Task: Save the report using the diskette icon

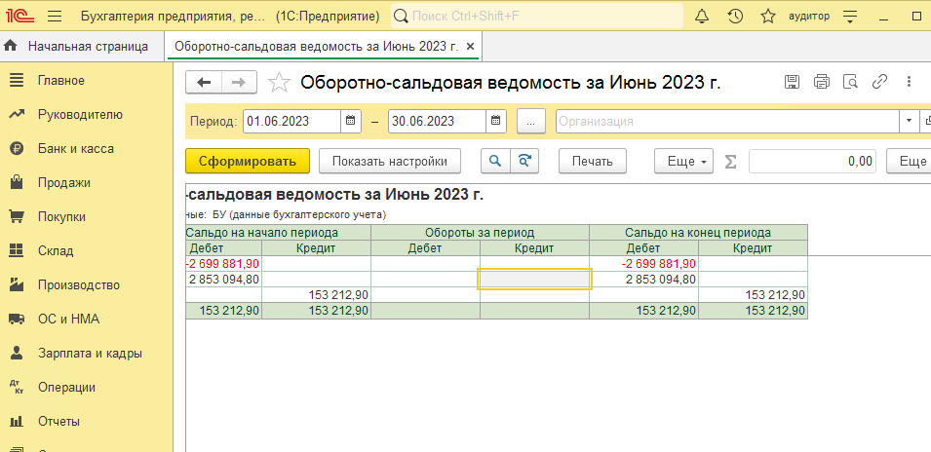Action: [792, 82]
